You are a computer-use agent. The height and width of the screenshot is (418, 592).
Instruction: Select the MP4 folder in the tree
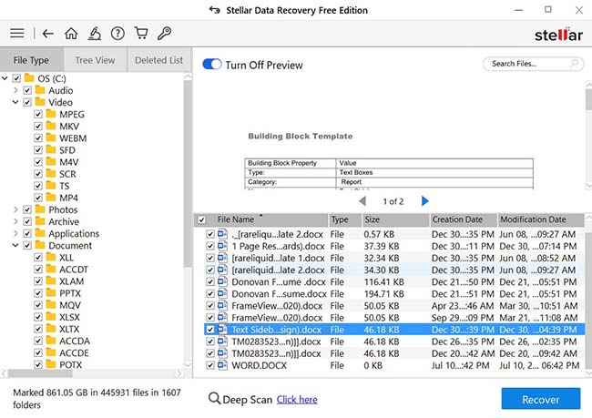[68, 198]
